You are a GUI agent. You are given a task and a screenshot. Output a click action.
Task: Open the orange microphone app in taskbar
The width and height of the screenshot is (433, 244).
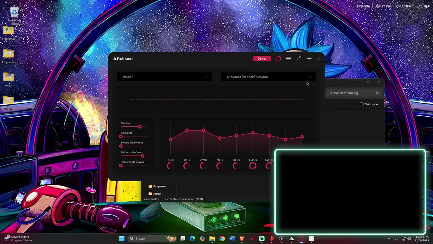point(272,239)
